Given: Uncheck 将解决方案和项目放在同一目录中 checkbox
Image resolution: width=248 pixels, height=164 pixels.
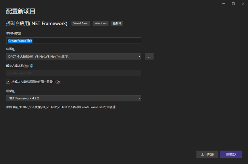Looking at the screenshot, I should [8, 82].
